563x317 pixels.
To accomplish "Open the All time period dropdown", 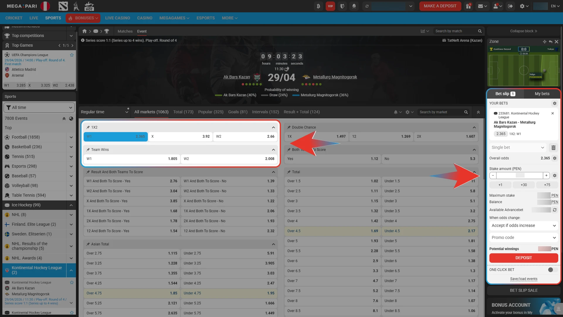I will [x=39, y=108].
